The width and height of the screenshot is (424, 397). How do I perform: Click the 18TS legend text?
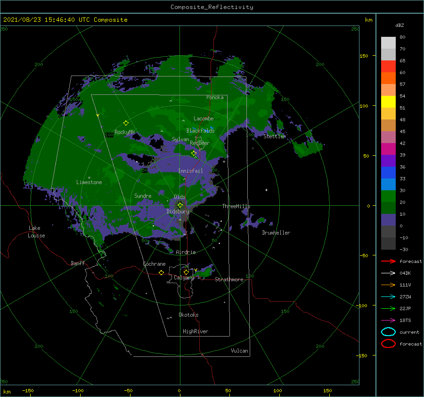(405, 321)
